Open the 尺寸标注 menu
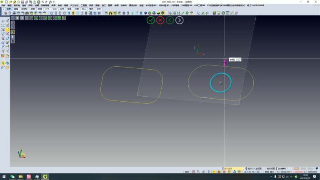Screen dimensions: 320x180 (74, 5)
